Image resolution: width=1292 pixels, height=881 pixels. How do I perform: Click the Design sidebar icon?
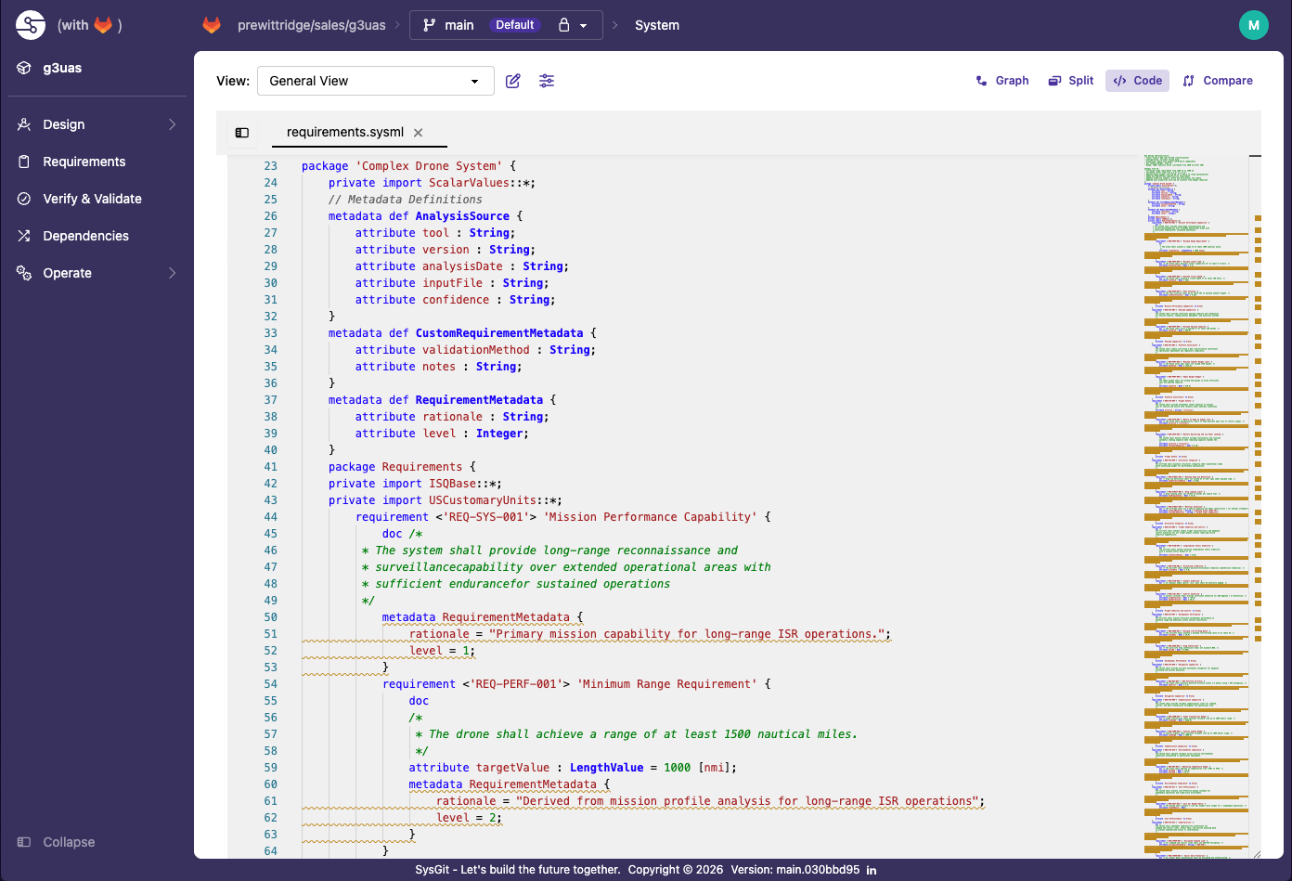tap(24, 124)
